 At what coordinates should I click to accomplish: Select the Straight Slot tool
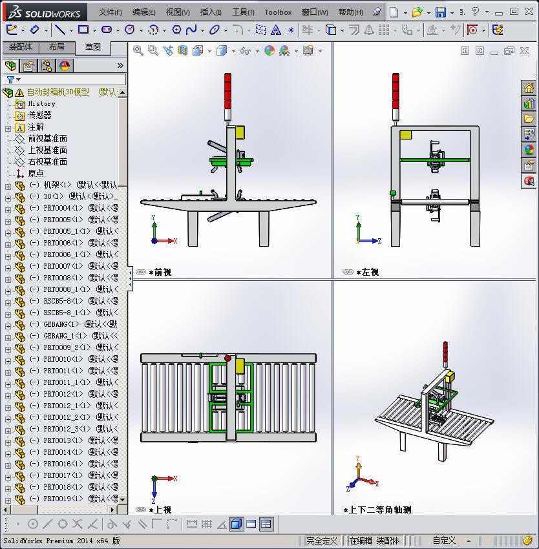pyautogui.click(x=106, y=30)
